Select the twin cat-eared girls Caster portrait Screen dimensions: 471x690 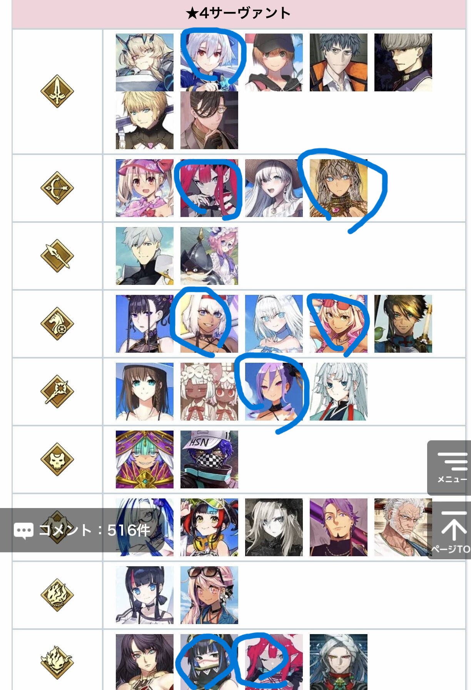(x=209, y=392)
